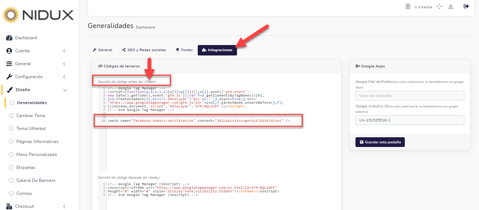Switch to the General tab

102,50
